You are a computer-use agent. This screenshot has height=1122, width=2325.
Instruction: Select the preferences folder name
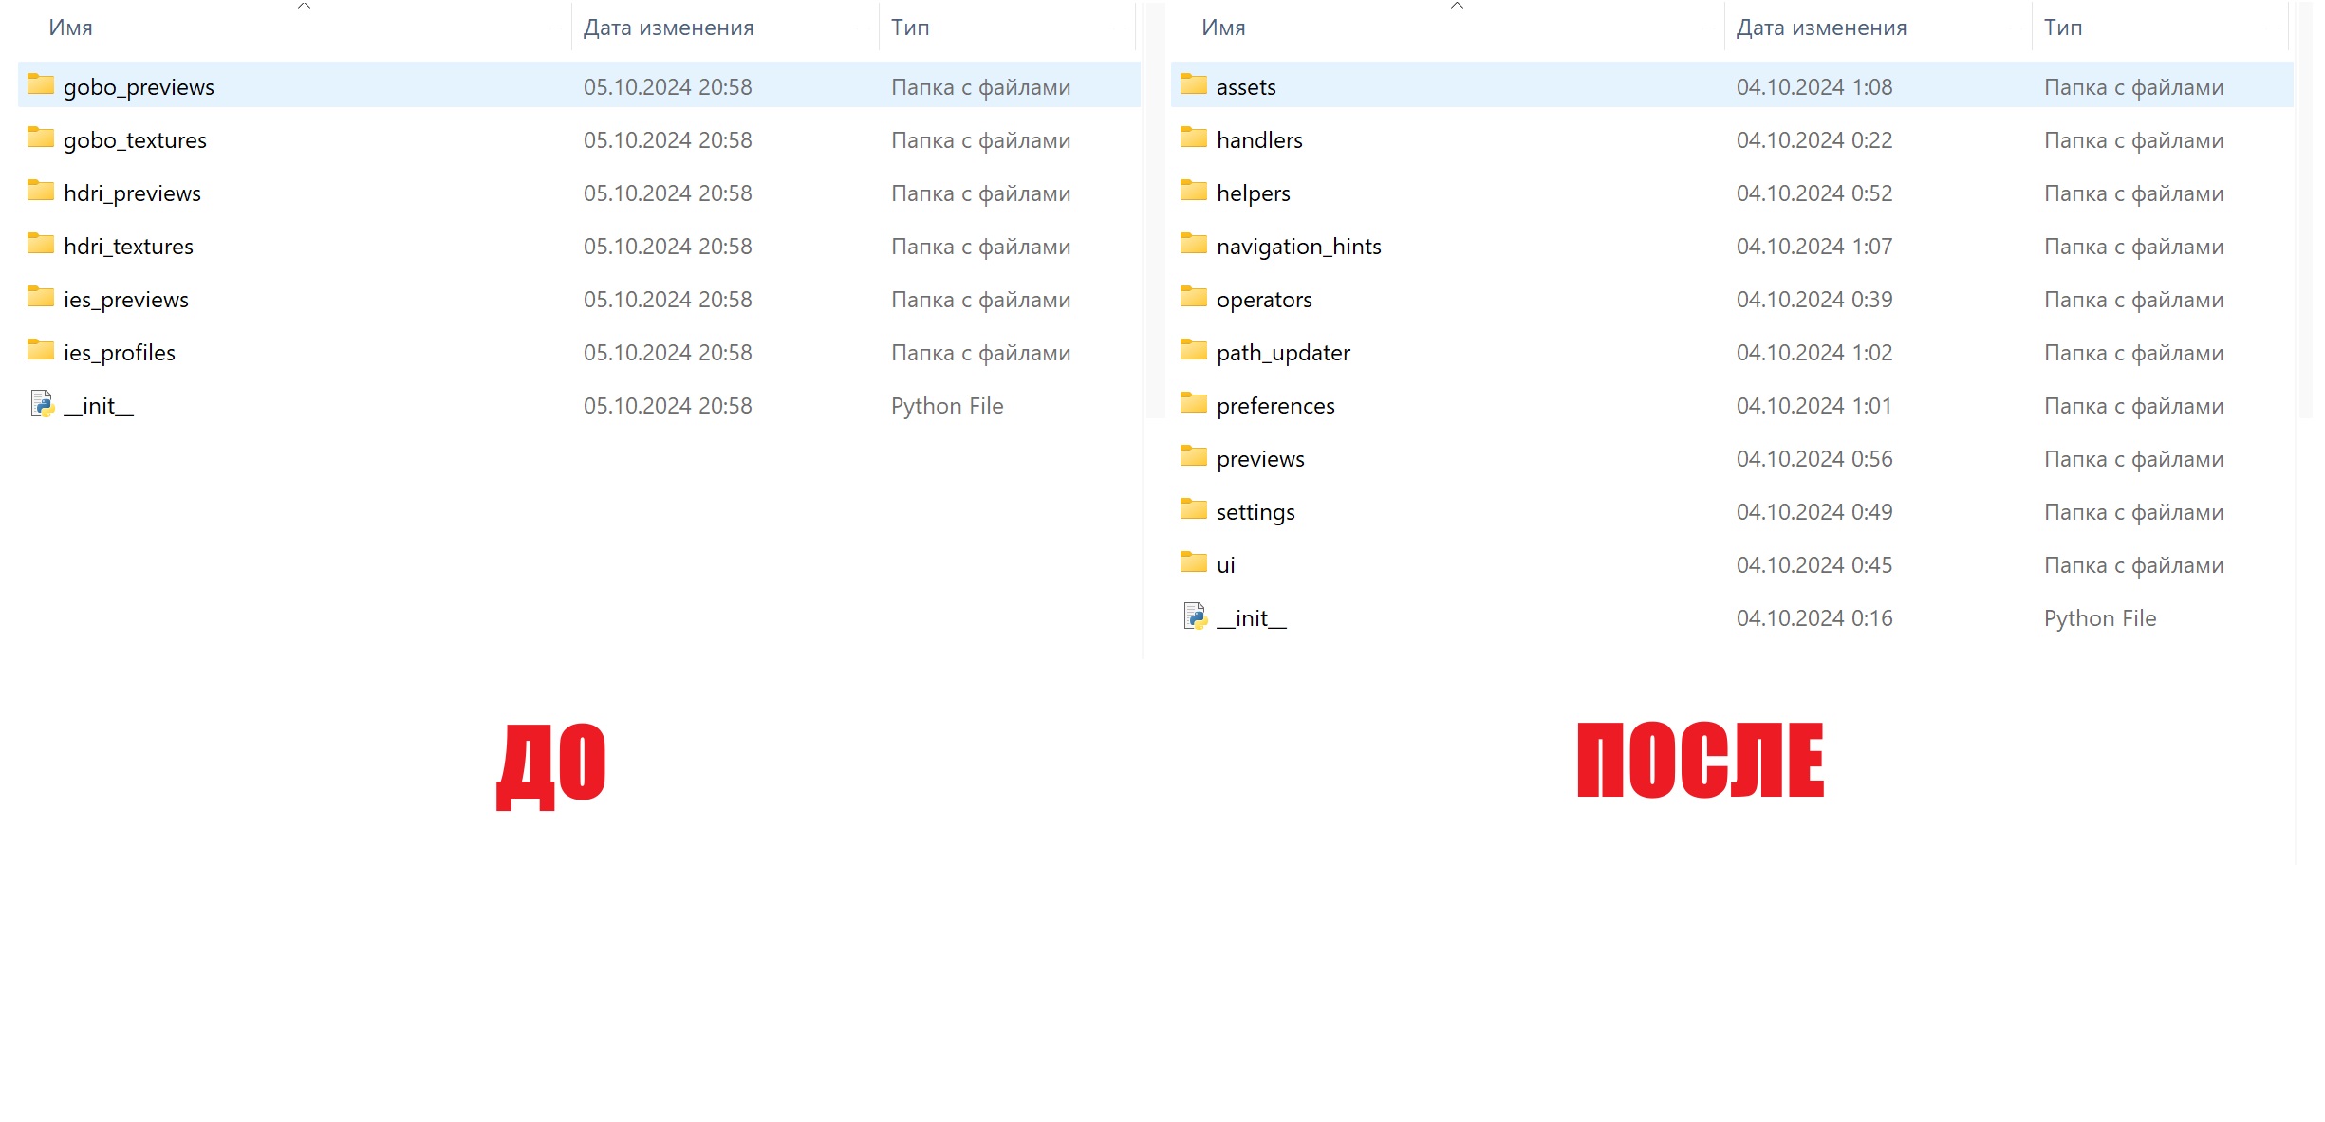pos(1275,406)
